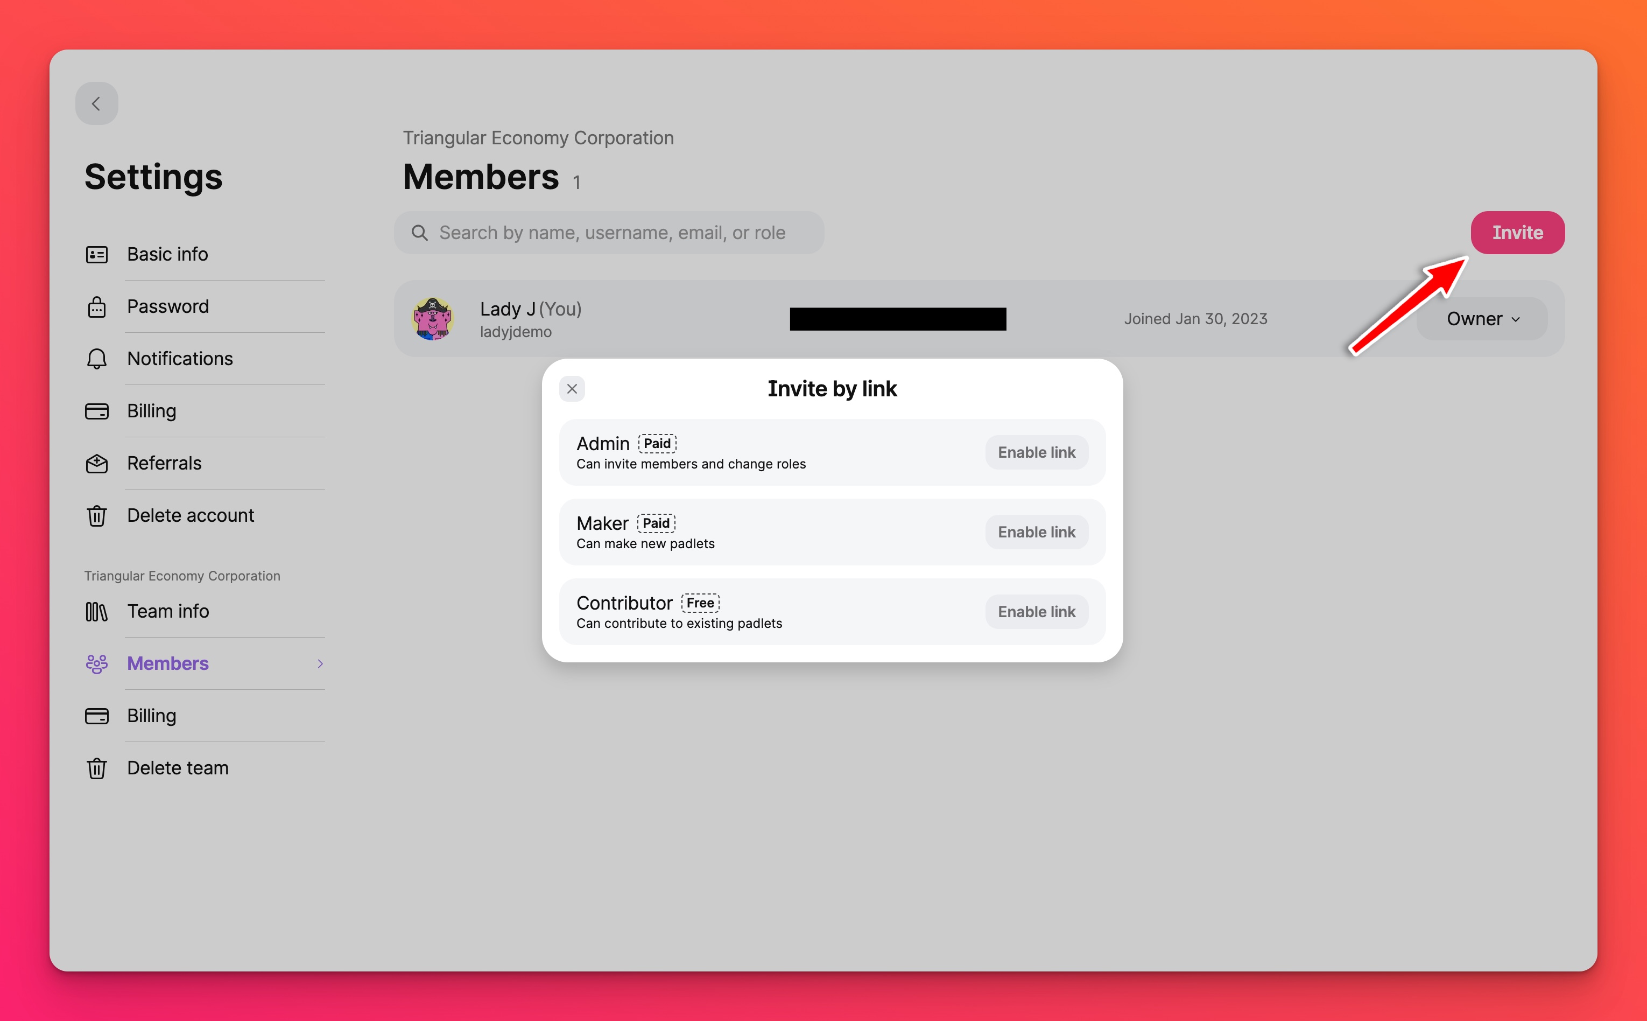This screenshot has height=1021, width=1647.
Task: Click the Members sidebar icon
Action: [96, 662]
